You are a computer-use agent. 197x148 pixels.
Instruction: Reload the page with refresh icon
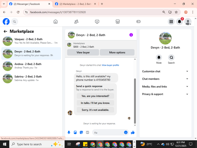coord(18,12)
